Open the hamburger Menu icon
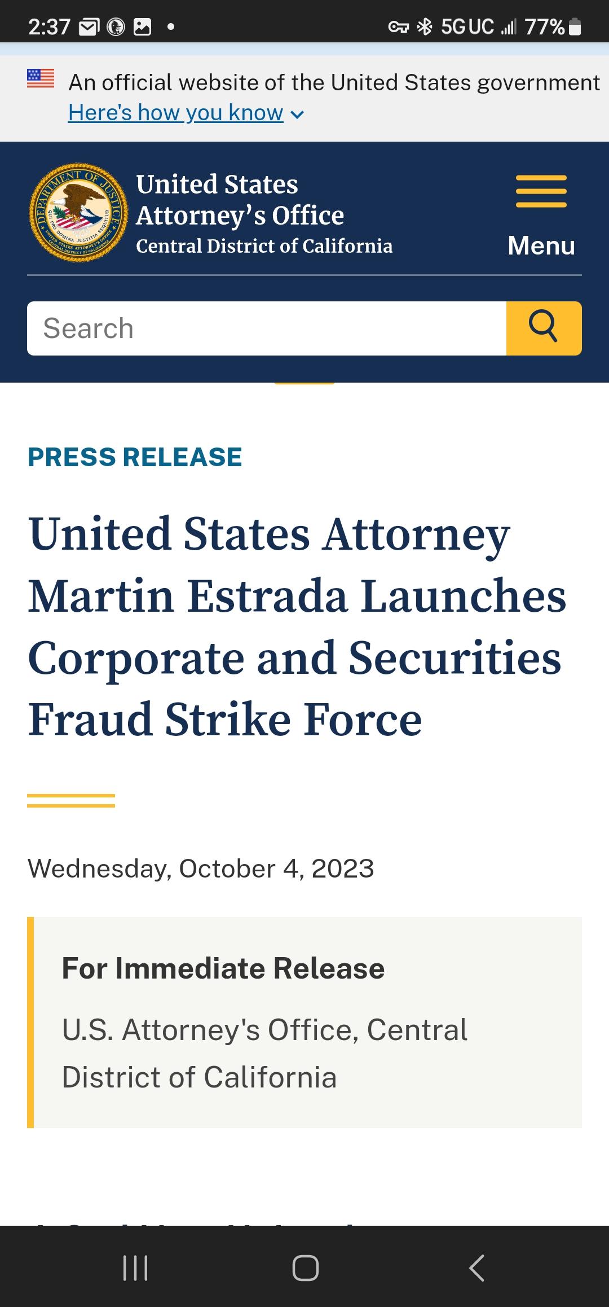 point(541,191)
